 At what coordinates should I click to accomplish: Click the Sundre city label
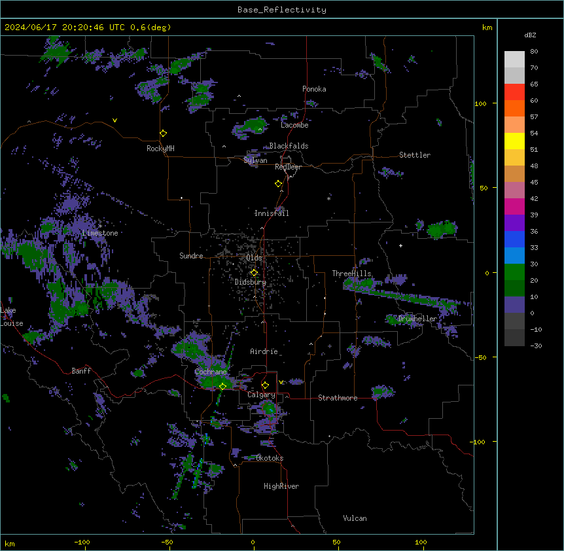pos(191,256)
